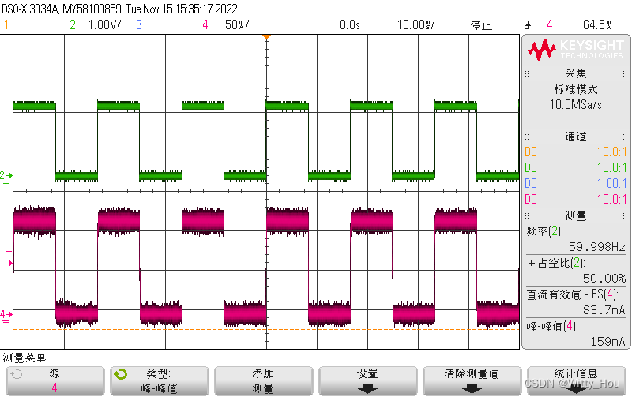
Task: Click the 直流有效值 - FS(4) label
Action: [572, 294]
